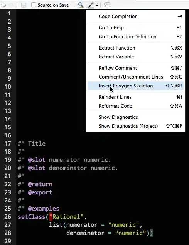Click line number 26 in the gutter
Screen dimensions: 189x245
coord(8,217)
